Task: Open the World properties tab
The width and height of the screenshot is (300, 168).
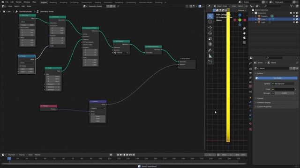Action: tap(250, 86)
